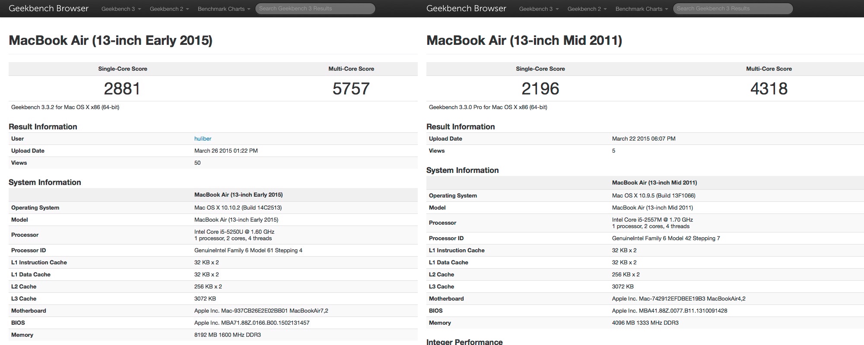Image resolution: width=864 pixels, height=345 pixels.
Task: Click Model value in Mid 2011 system table
Action: 652,207
